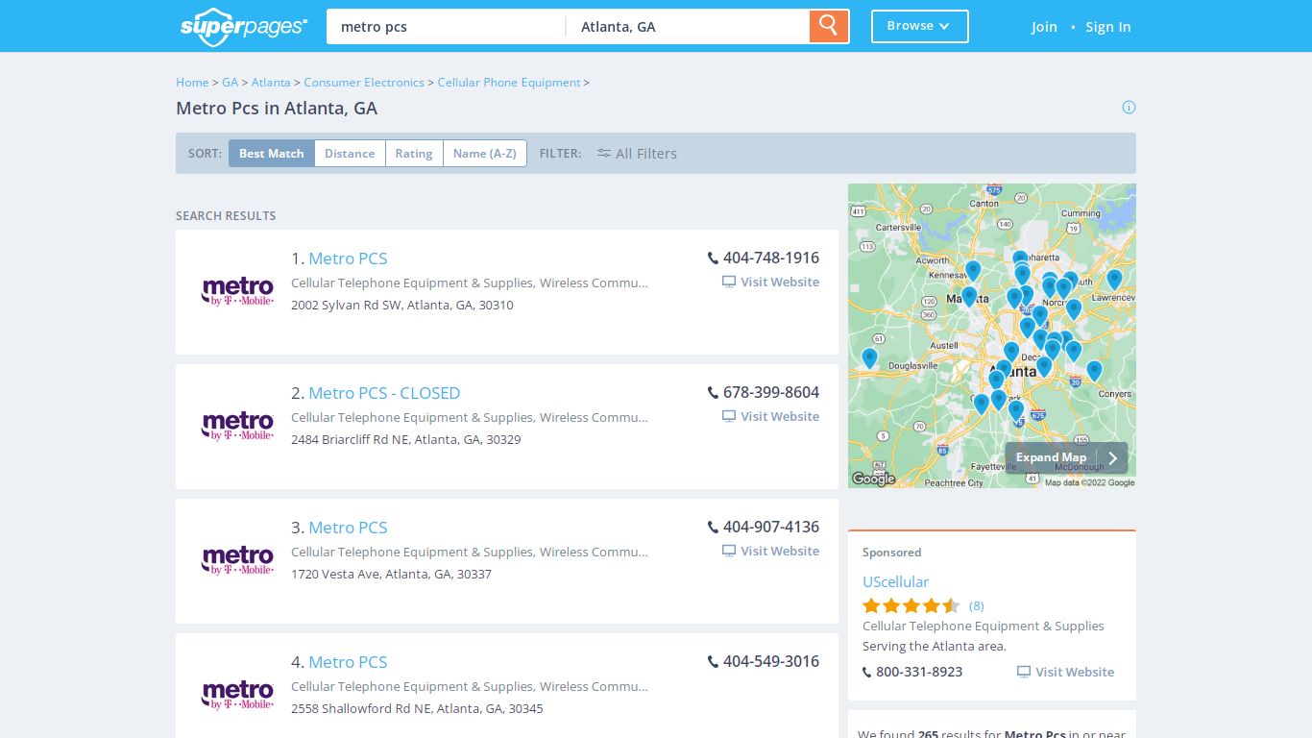The image size is (1312, 738).
Task: Call 404-748-1916 phone number
Action: [771, 258]
